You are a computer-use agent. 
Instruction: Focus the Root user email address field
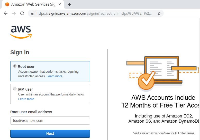pyautogui.click(x=50, y=121)
